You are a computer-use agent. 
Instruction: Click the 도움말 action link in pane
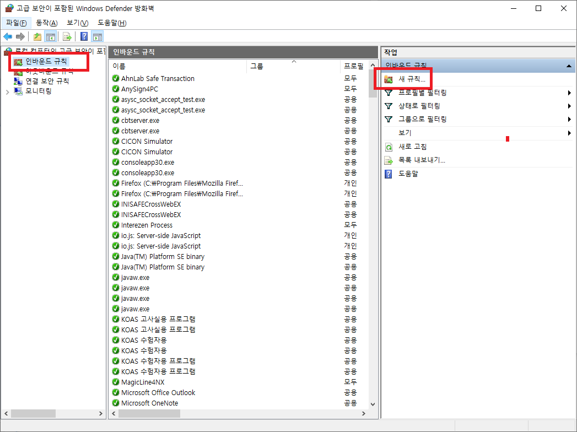point(408,174)
